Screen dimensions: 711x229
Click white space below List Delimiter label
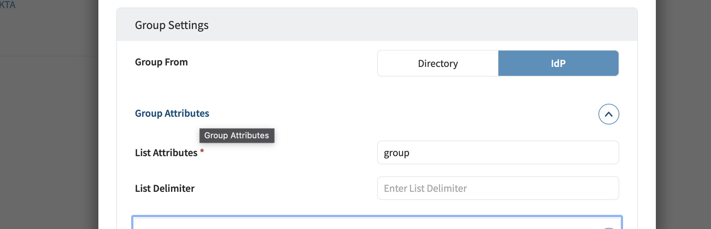click(224, 206)
